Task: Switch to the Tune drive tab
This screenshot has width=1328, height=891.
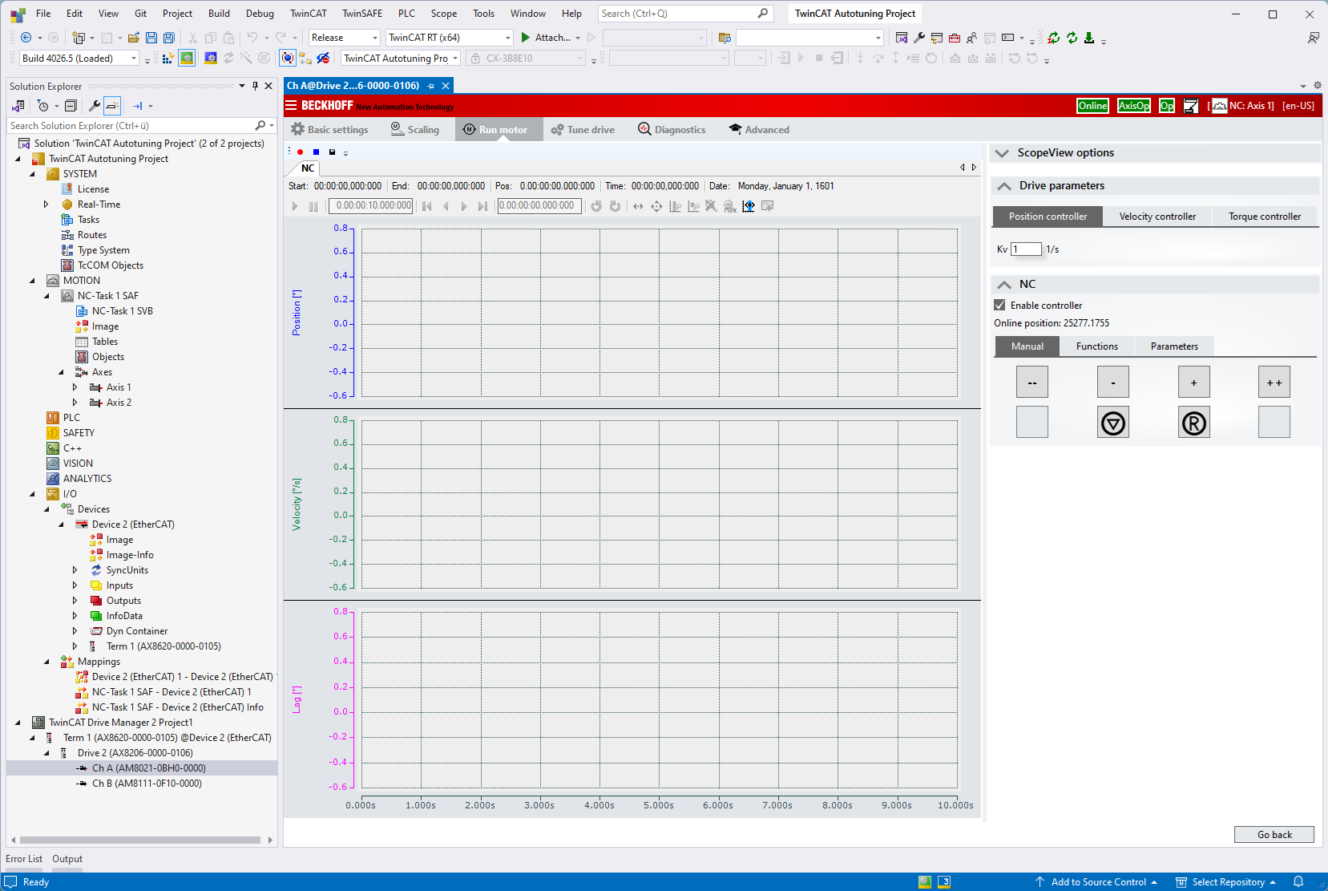Action: point(583,130)
